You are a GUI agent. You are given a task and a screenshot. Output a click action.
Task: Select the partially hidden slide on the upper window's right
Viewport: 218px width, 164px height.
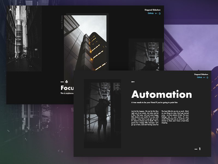point(146,55)
